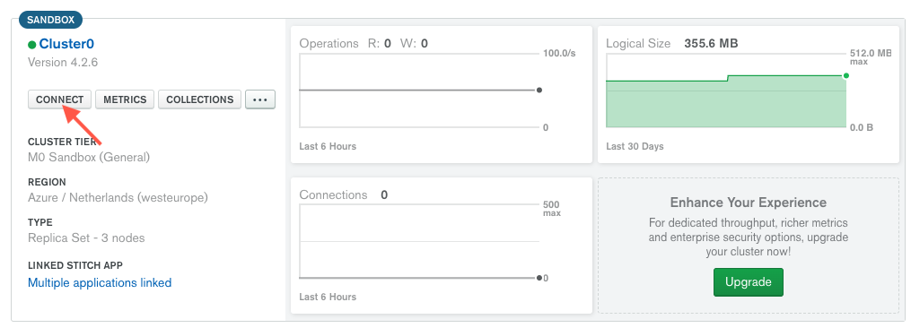Open the Operations chart panel
911x328 pixels.
pyautogui.click(x=441, y=95)
